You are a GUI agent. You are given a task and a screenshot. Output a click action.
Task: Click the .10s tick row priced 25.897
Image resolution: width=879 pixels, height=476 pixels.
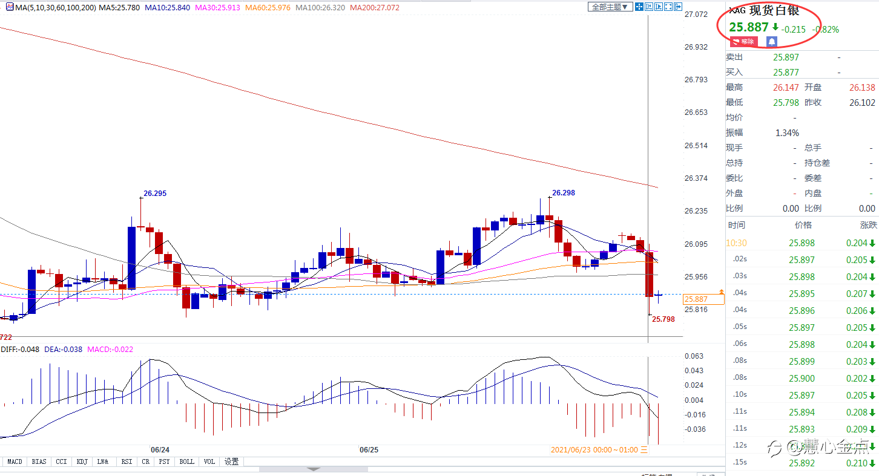click(x=802, y=396)
